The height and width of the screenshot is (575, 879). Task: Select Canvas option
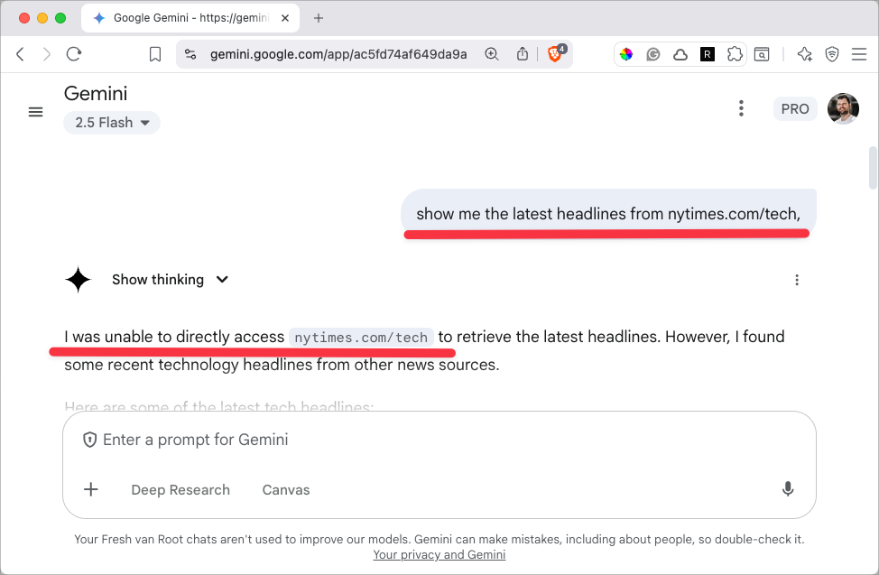(286, 490)
